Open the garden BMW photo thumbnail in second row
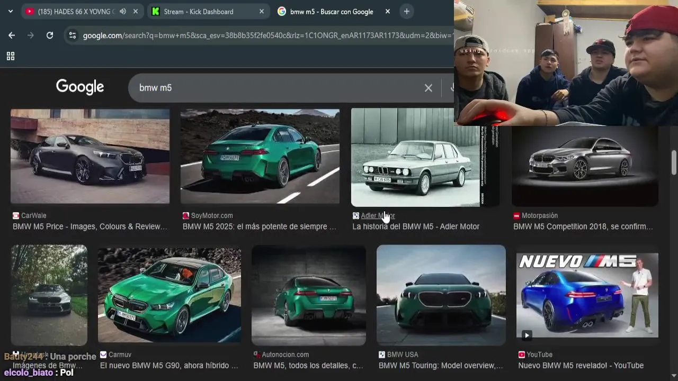678x381 pixels. [x=49, y=295]
